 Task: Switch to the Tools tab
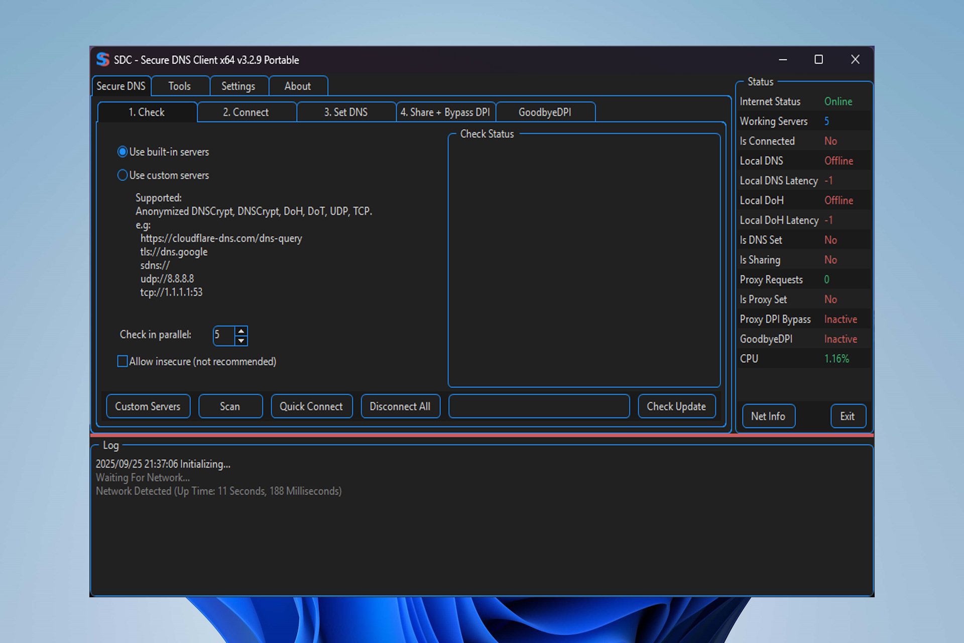coord(179,86)
